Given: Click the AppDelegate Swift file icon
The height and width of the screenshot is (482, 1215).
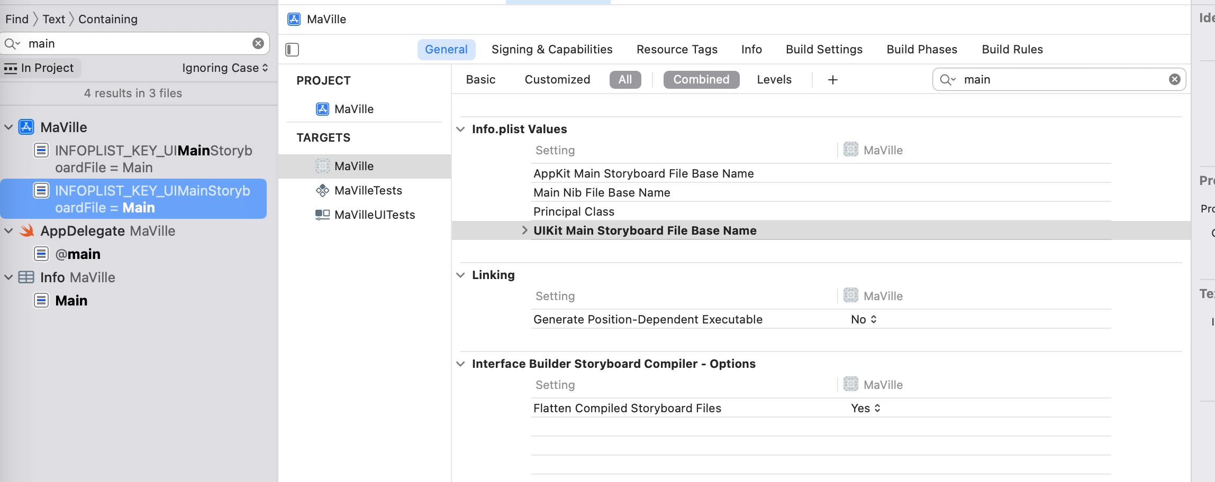Looking at the screenshot, I should click(26, 231).
